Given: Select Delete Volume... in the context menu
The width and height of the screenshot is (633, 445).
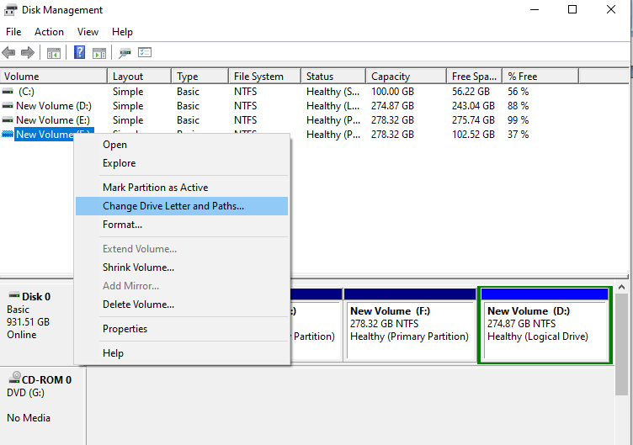Looking at the screenshot, I should click(x=182, y=305).
